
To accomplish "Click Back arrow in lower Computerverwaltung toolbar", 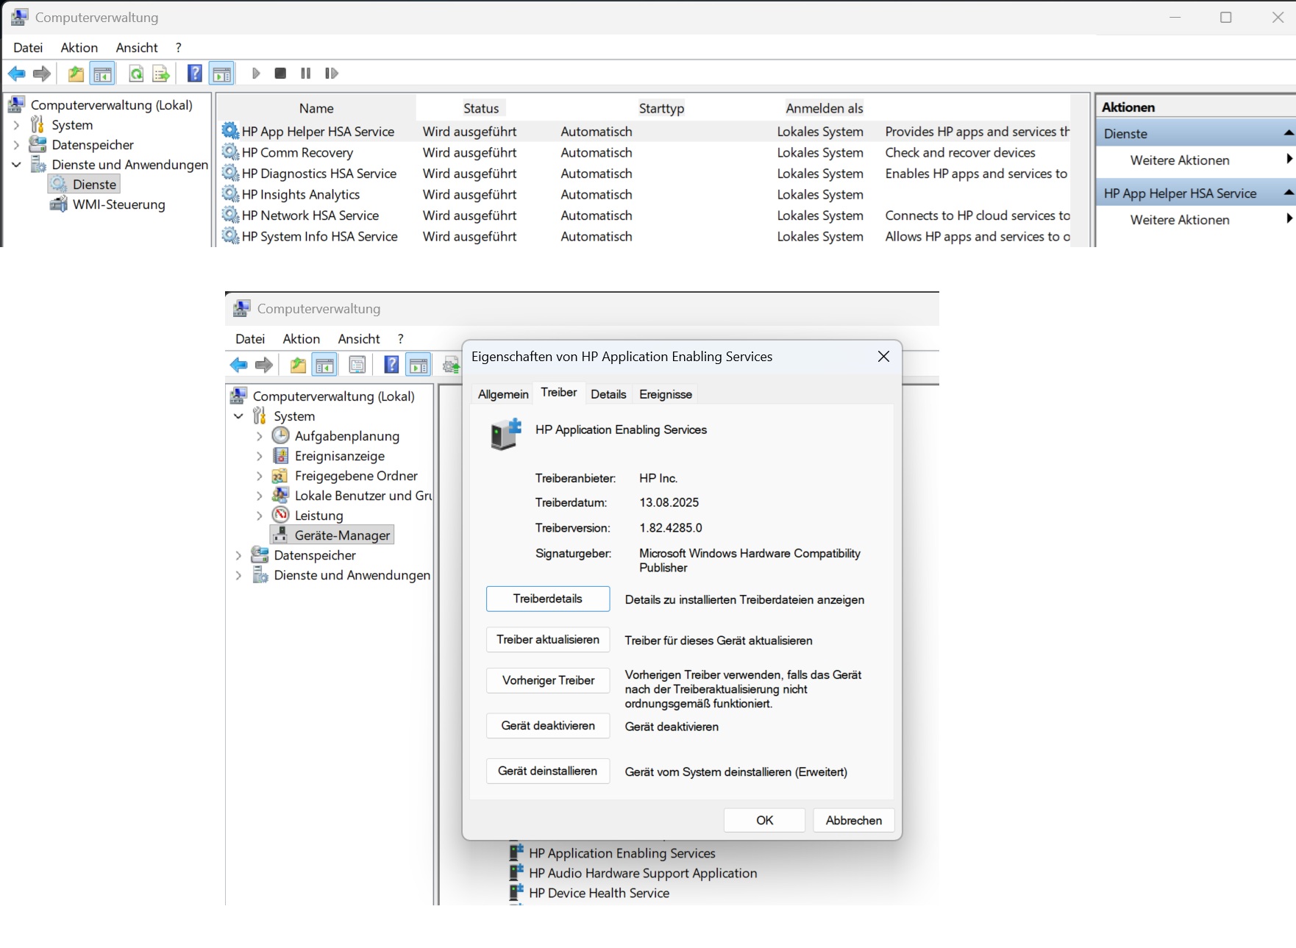I will [238, 365].
